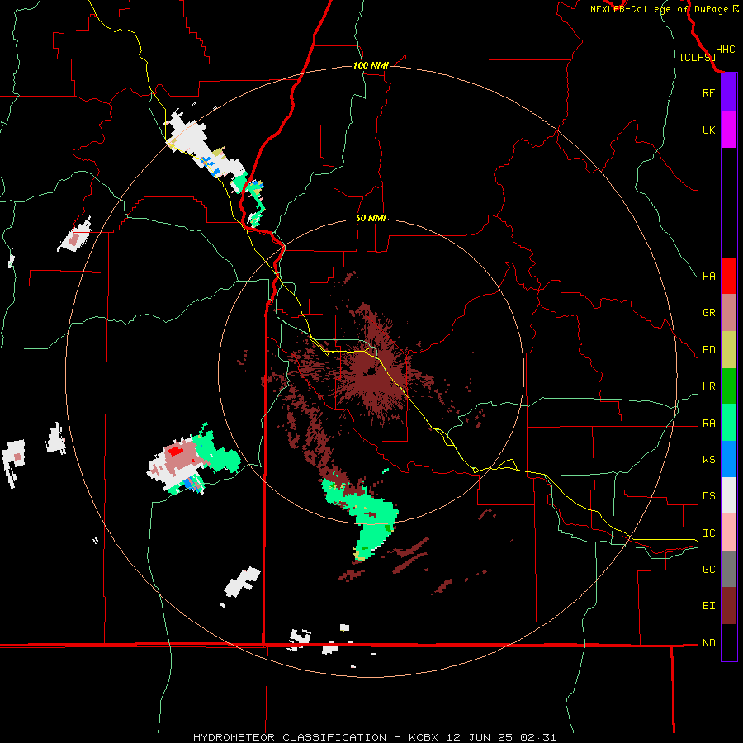Click the HA red legend swatch
743x743 pixels.
click(729, 276)
